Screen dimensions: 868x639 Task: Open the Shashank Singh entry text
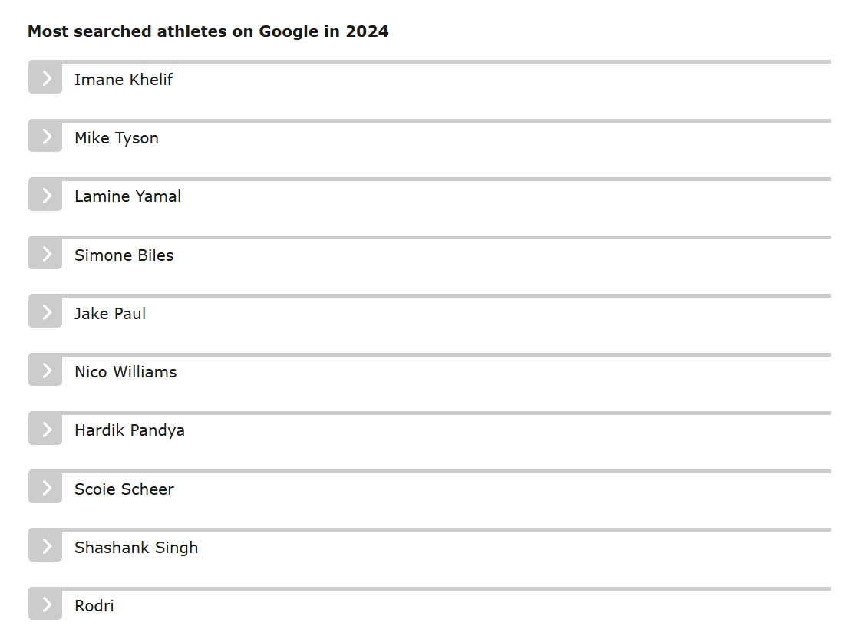pyautogui.click(x=136, y=548)
